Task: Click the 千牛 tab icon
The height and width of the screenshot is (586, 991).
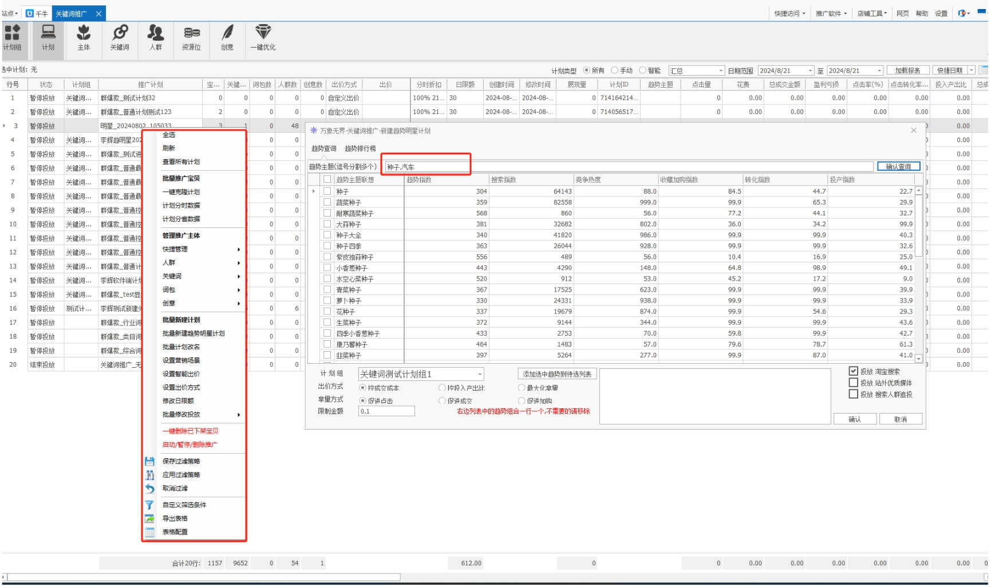Action: (x=30, y=13)
